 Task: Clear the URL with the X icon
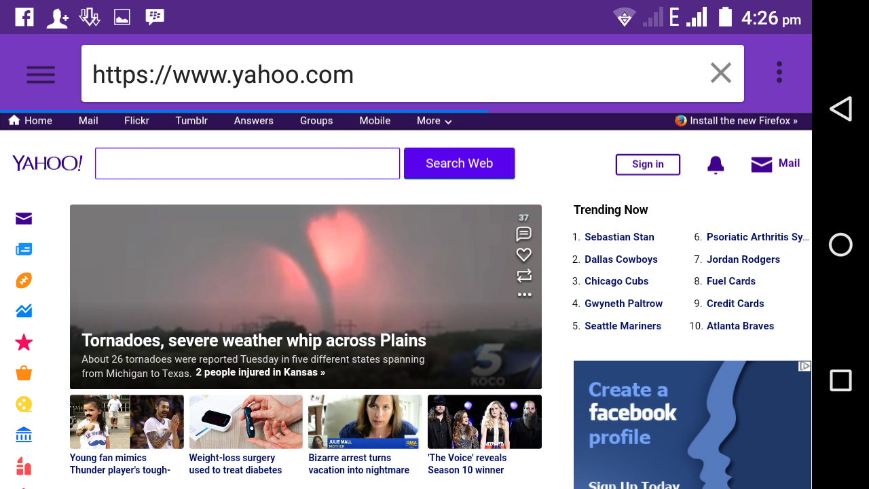click(x=720, y=73)
